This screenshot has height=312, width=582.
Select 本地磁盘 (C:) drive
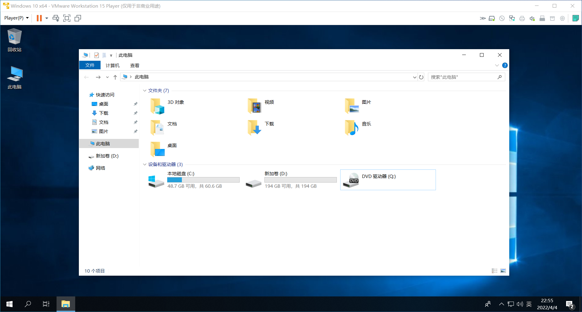click(x=194, y=180)
